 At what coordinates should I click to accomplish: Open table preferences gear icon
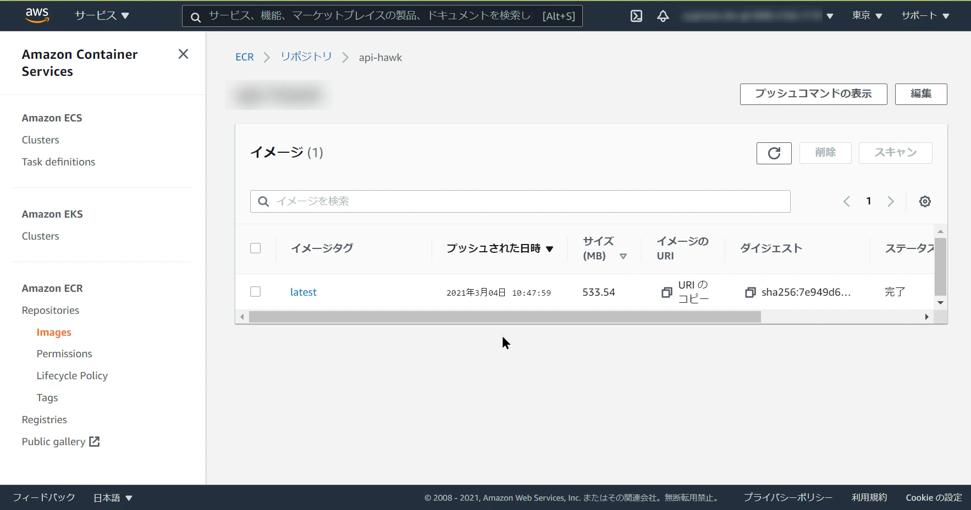coord(925,202)
